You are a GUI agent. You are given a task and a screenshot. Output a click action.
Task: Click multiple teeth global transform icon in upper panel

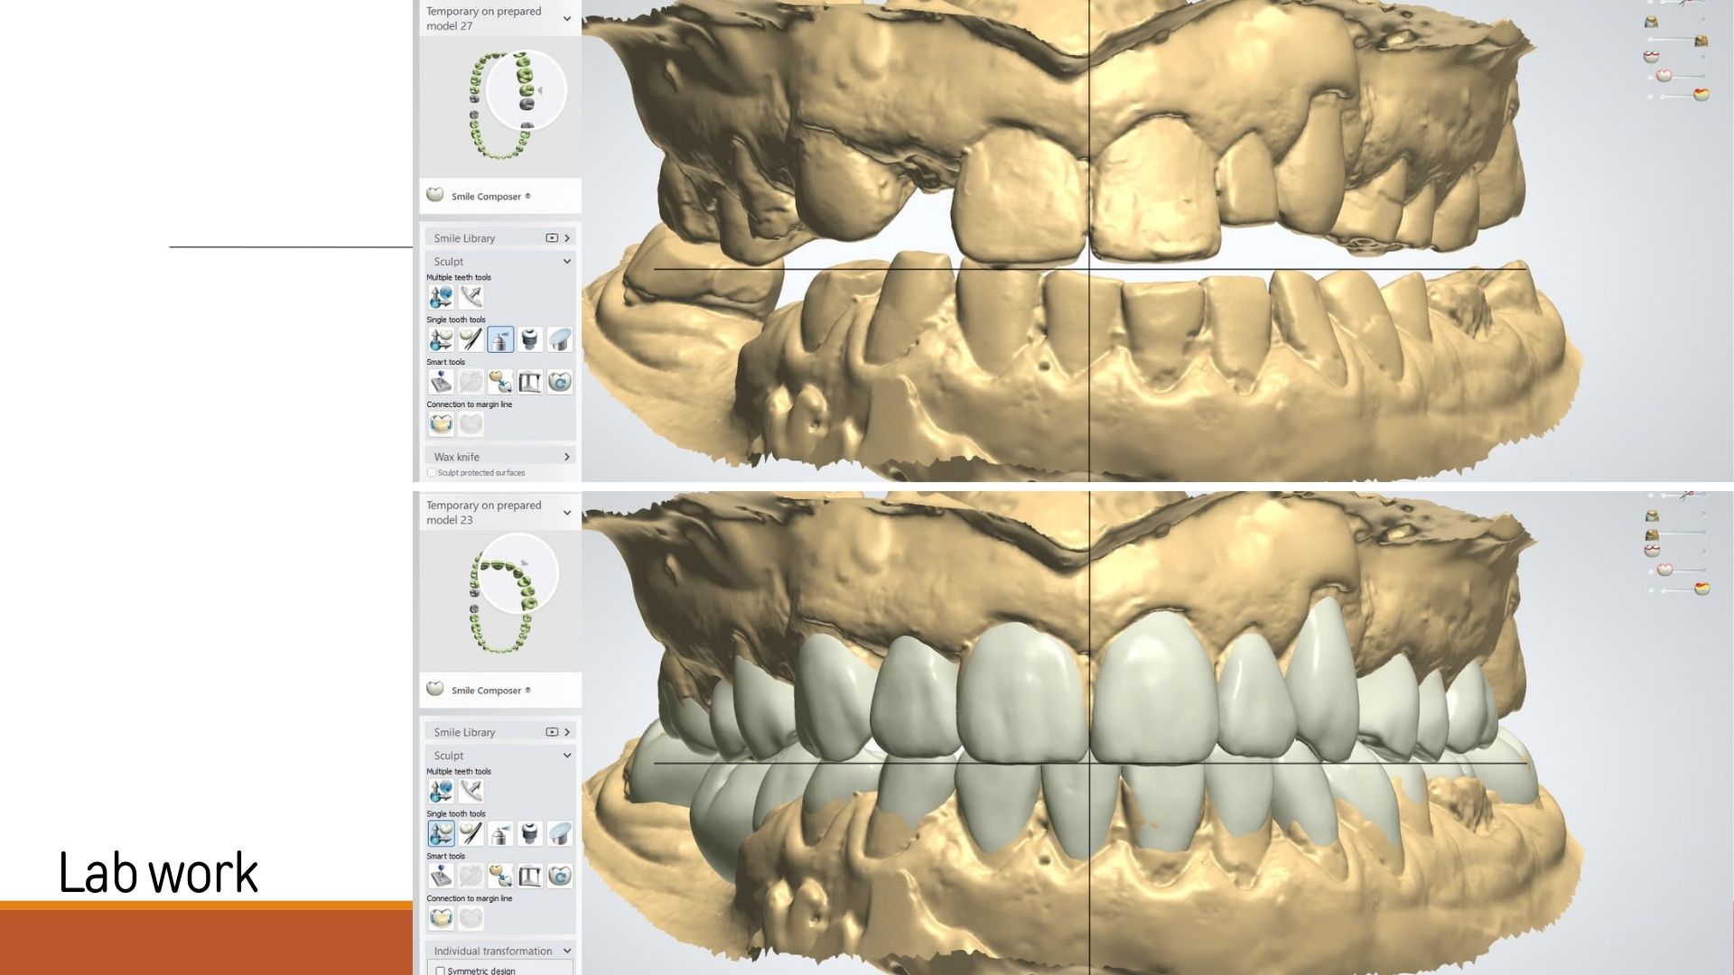[441, 297]
